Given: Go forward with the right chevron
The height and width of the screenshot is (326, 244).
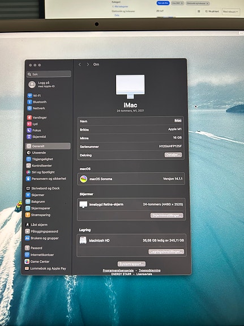Looking at the screenshot, I should pos(88,65).
